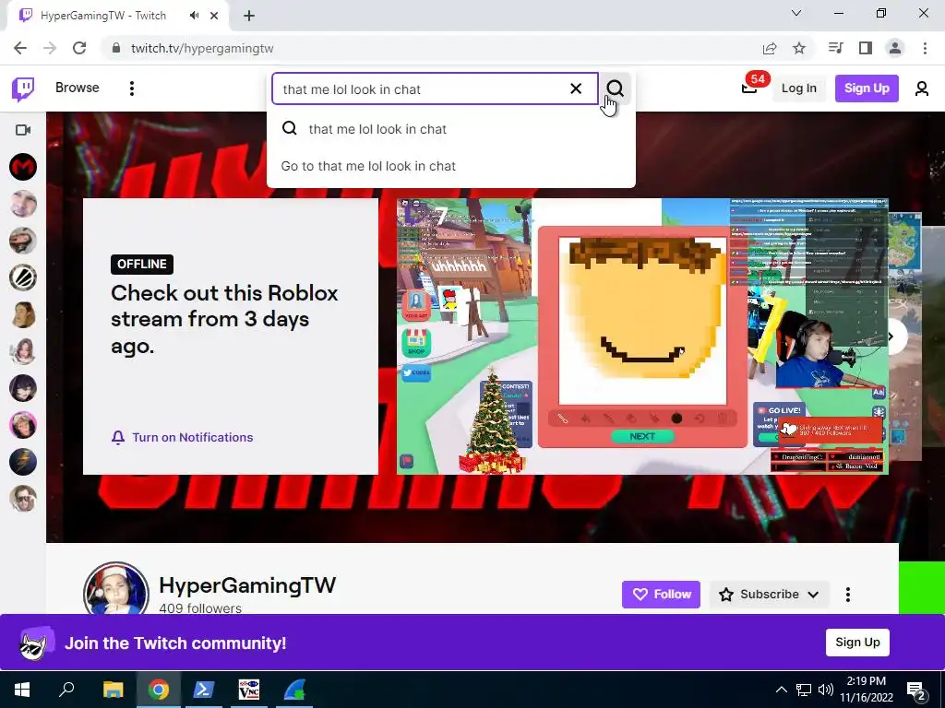This screenshot has width=945, height=708.
Task: Open the HyperGamingTW profile avatar
Action: pos(116,592)
